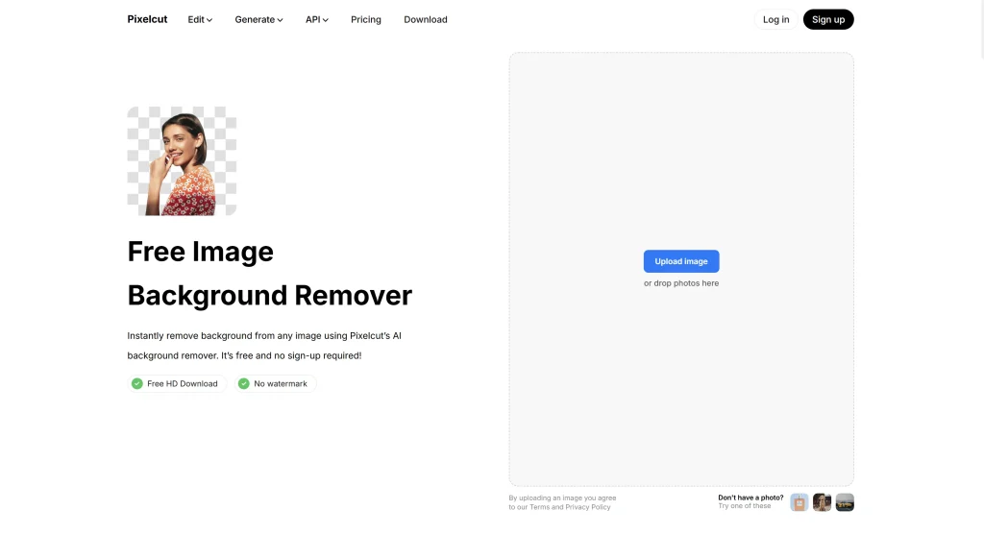Go to the Pricing page
Screen dimensions: 984x534
[x=365, y=19]
